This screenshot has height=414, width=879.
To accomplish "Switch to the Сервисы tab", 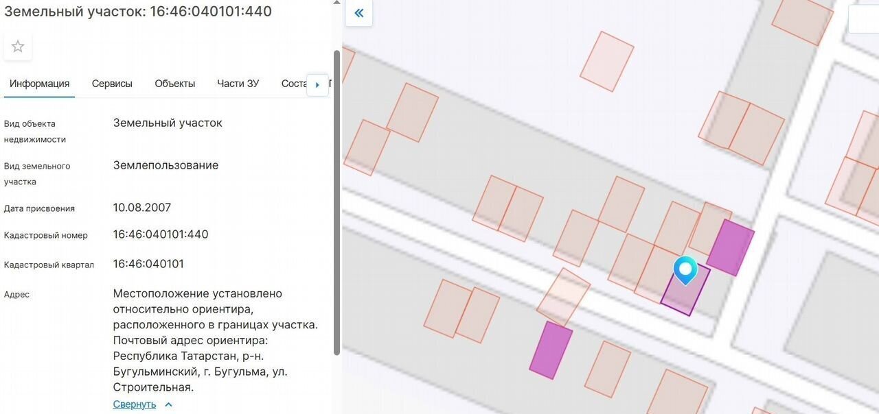I will click(x=112, y=84).
